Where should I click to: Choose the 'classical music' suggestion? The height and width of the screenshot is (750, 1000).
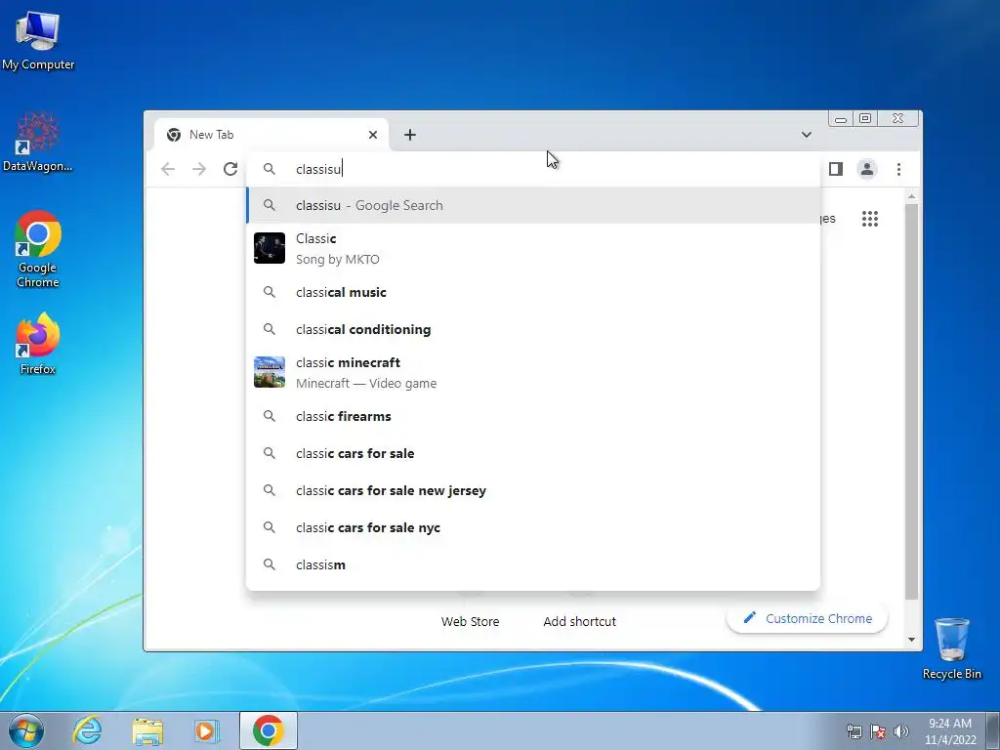coord(533,292)
